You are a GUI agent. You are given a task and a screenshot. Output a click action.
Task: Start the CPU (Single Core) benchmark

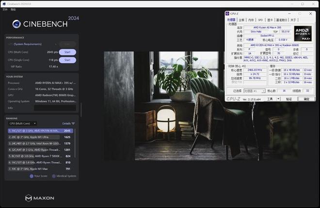[67, 60]
